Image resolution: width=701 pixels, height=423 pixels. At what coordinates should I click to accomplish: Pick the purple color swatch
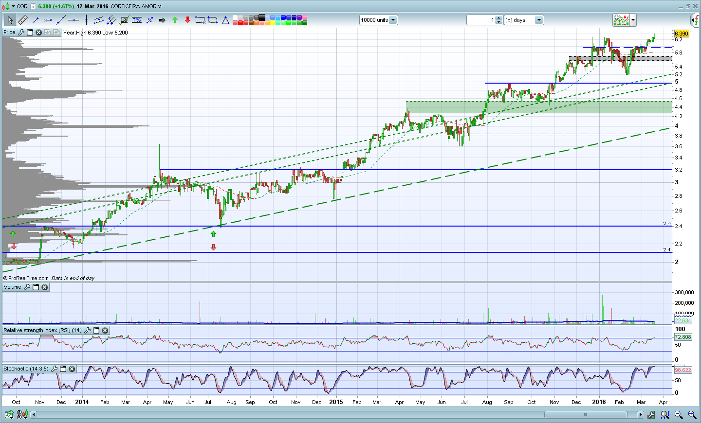tap(299, 18)
